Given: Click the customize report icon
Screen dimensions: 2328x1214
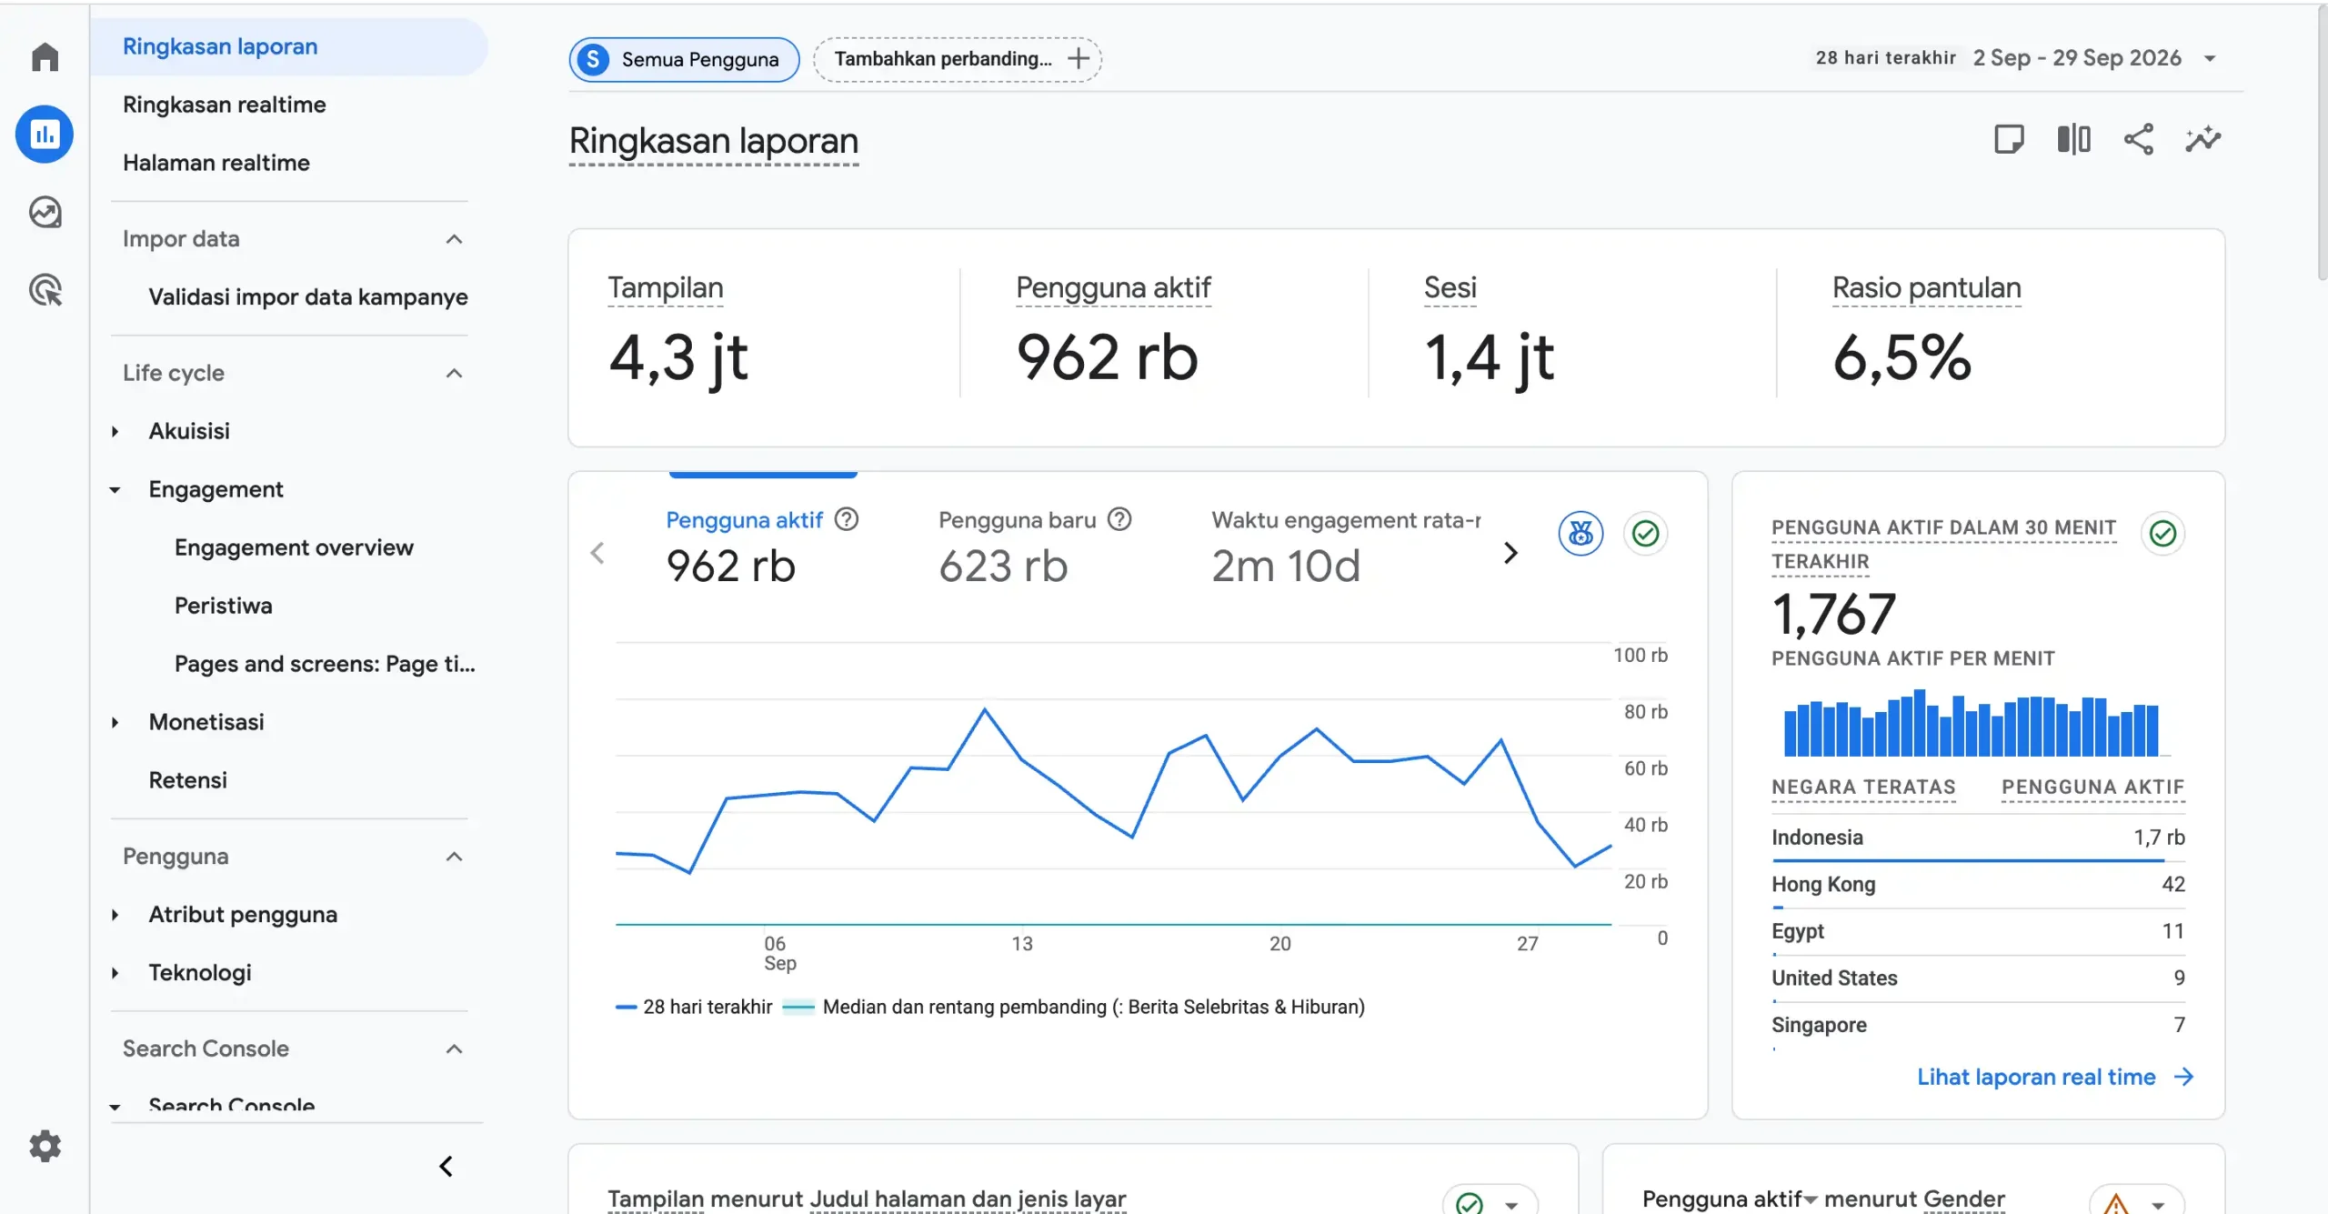Looking at the screenshot, I should click(x=2009, y=139).
